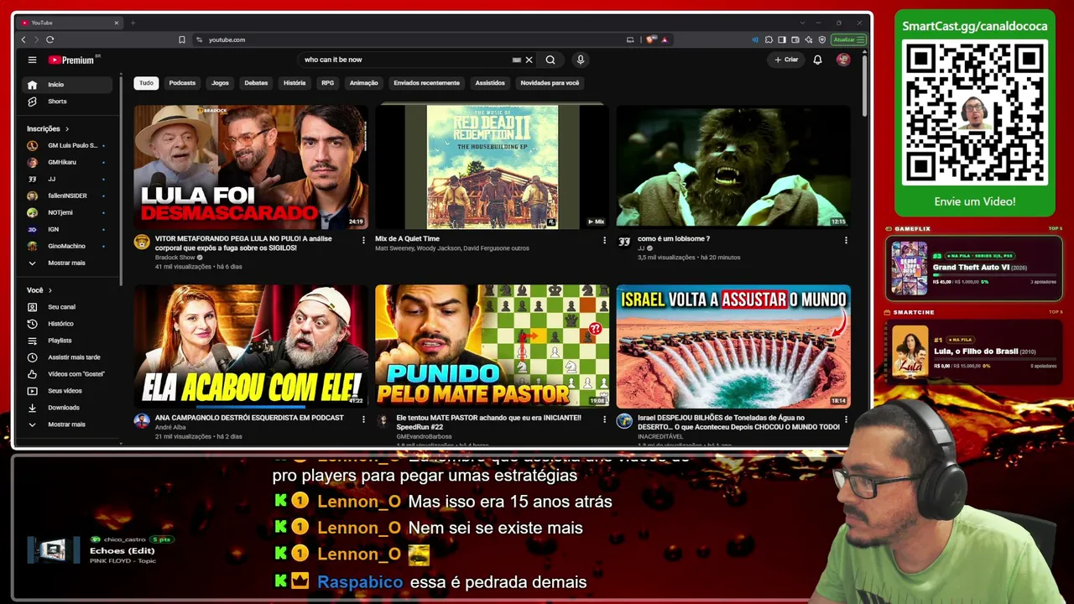Open Downloads in the sidebar

[x=67, y=408]
